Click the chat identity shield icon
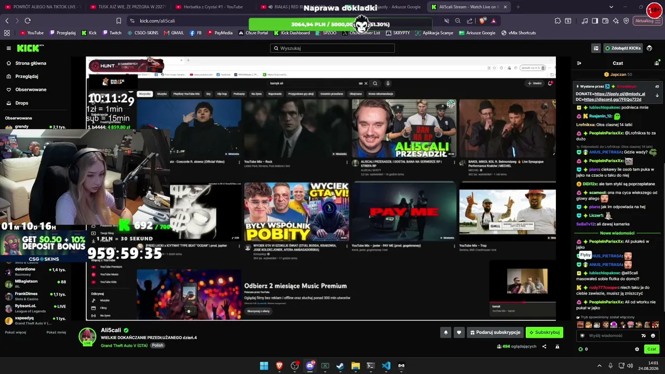Image resolution: width=665 pixels, height=374 pixels. click(x=582, y=336)
